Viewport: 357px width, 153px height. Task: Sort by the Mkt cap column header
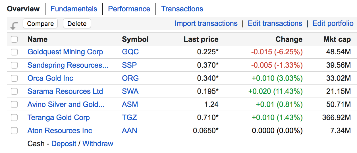[337, 39]
